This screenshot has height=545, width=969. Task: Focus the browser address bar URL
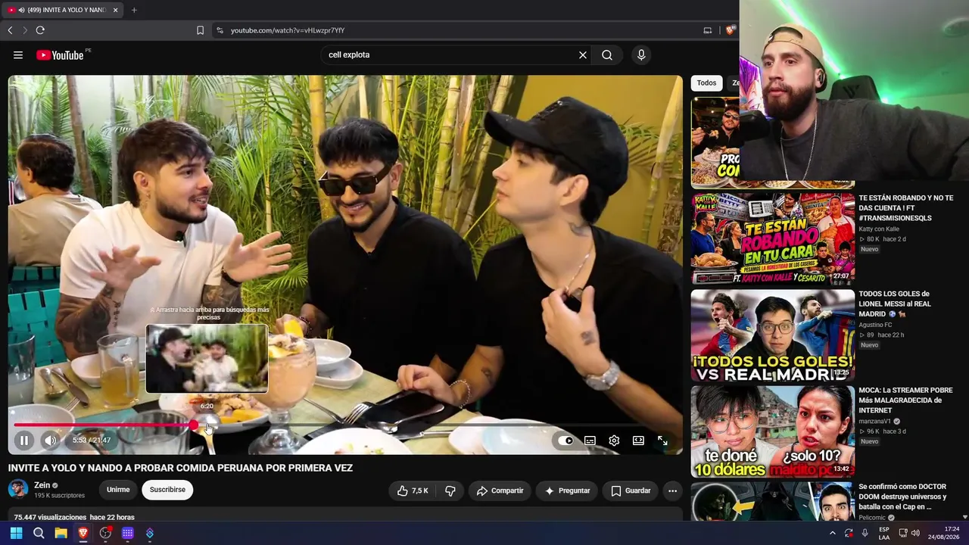(x=288, y=30)
